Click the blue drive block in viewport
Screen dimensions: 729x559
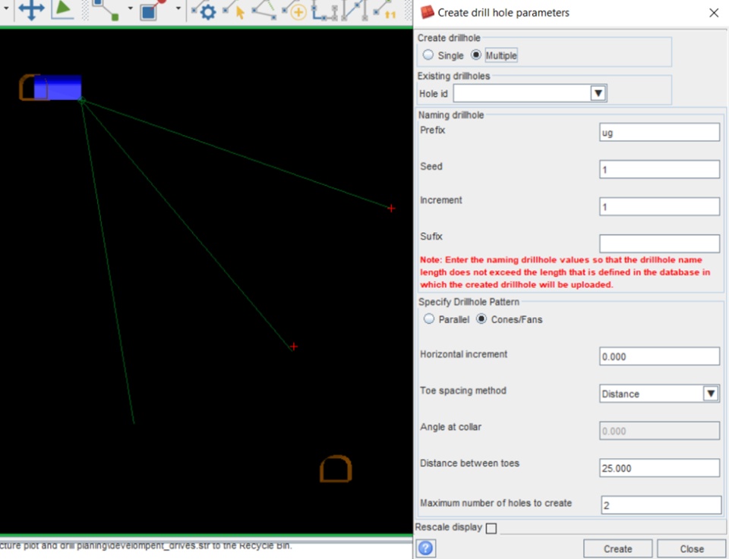point(58,87)
